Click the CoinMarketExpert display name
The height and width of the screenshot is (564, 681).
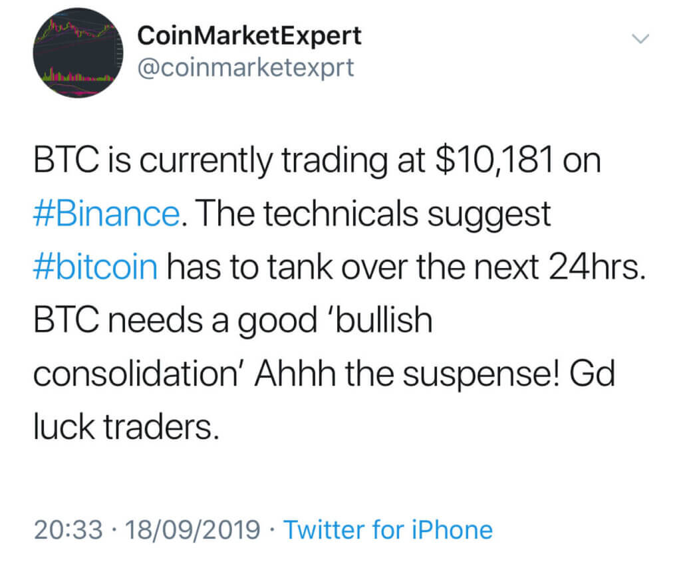249,36
